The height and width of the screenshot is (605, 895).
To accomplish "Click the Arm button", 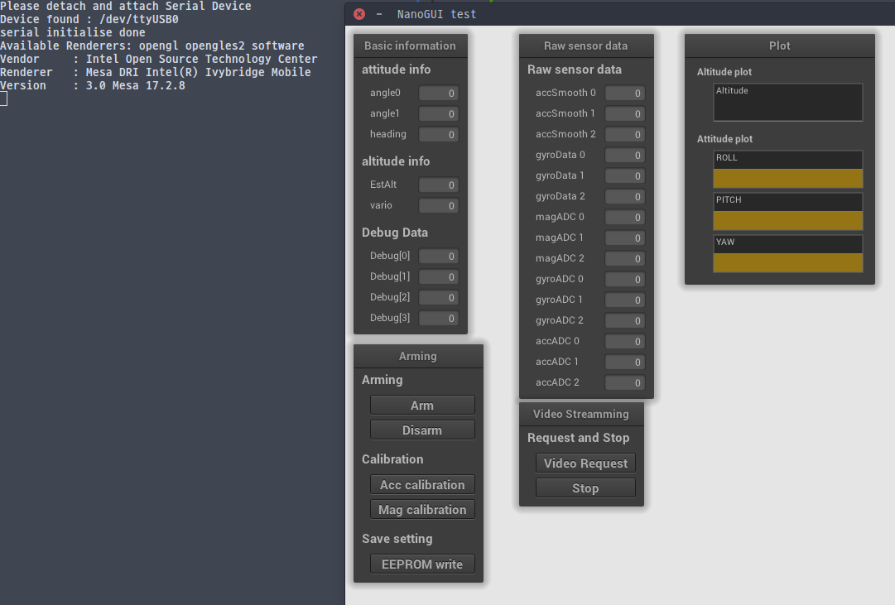I will [x=422, y=405].
